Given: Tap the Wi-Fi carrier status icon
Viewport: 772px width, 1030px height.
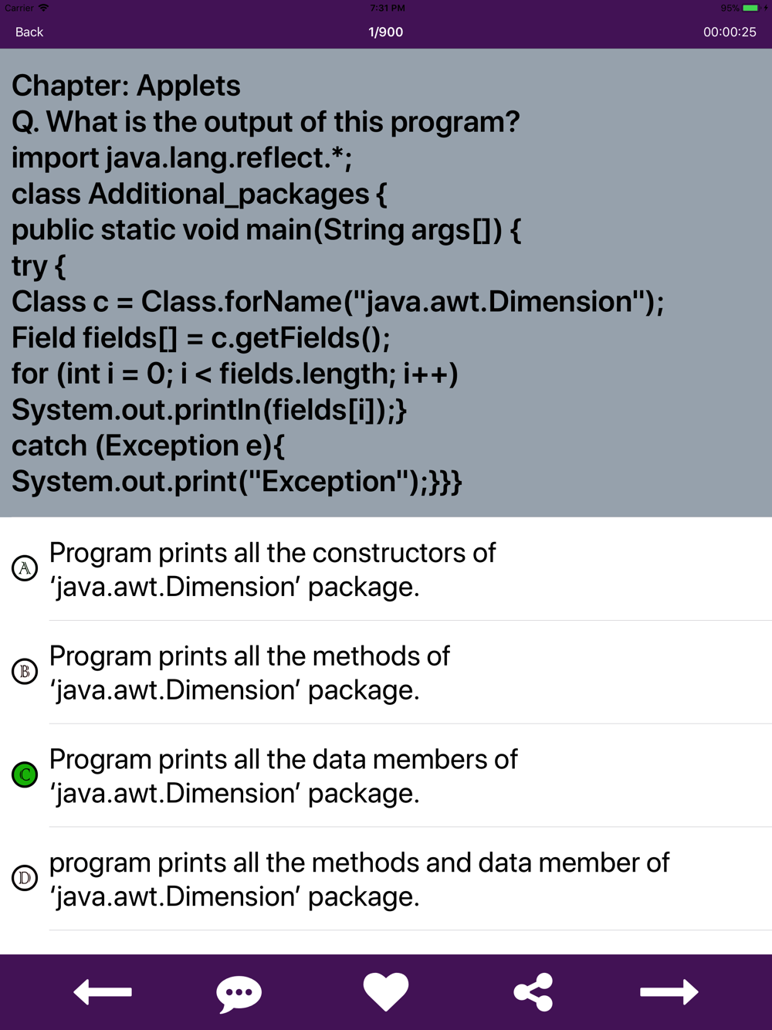Looking at the screenshot, I should (43, 8).
